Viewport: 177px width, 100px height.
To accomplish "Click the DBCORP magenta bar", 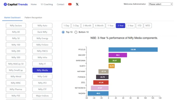I will [x=118, y=55].
